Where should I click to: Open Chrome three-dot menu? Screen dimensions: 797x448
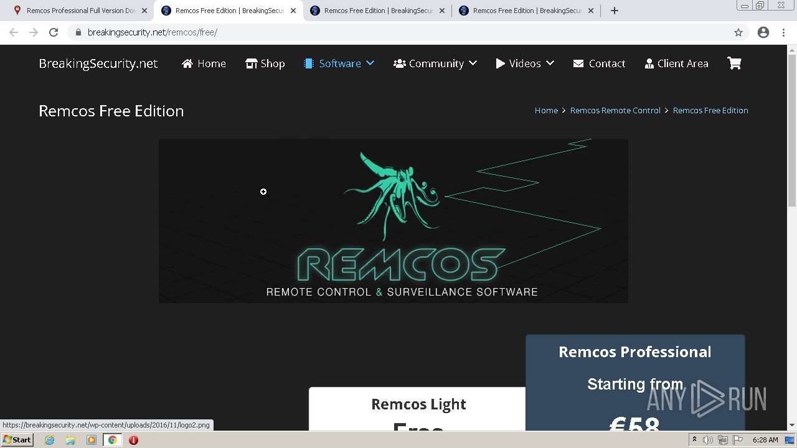tap(784, 32)
